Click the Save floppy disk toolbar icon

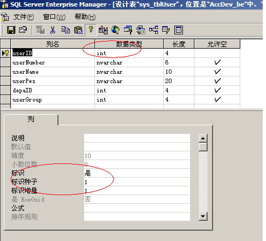pyautogui.click(x=11, y=30)
